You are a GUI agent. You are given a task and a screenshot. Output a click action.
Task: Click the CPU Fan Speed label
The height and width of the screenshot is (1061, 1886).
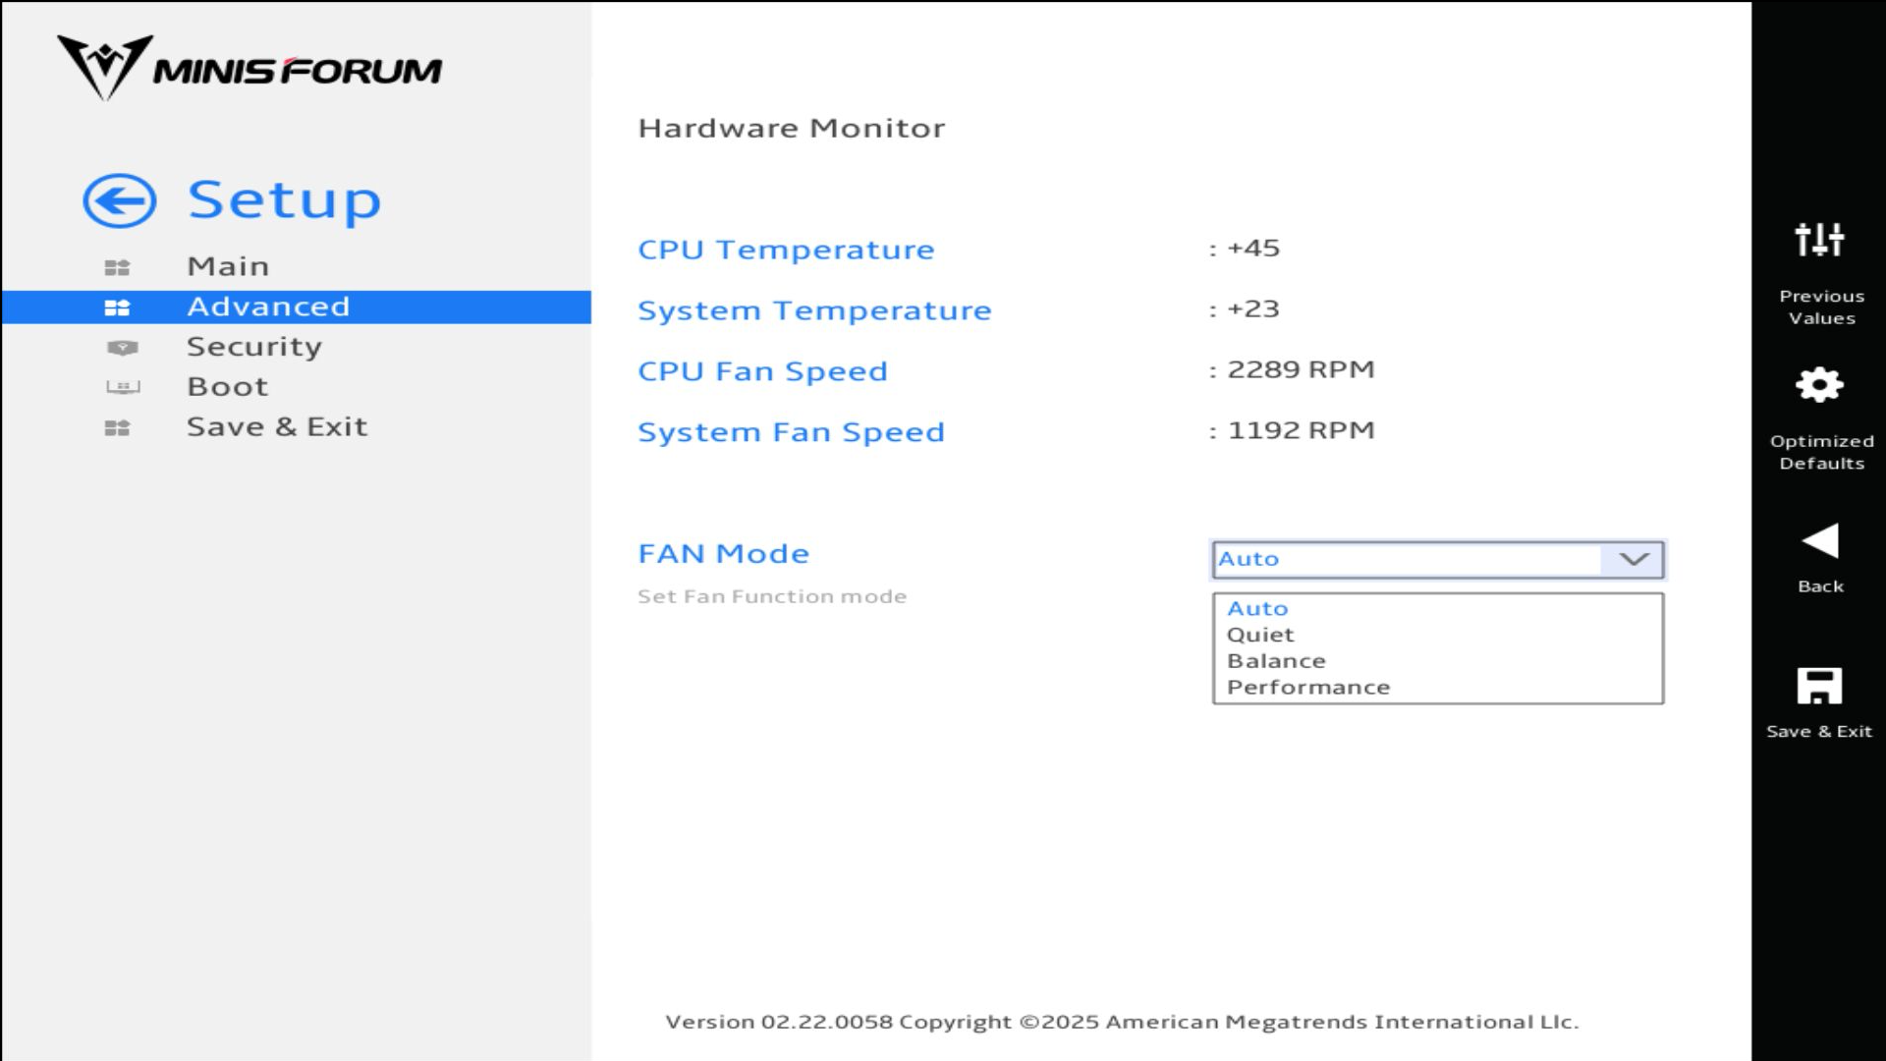click(x=762, y=371)
